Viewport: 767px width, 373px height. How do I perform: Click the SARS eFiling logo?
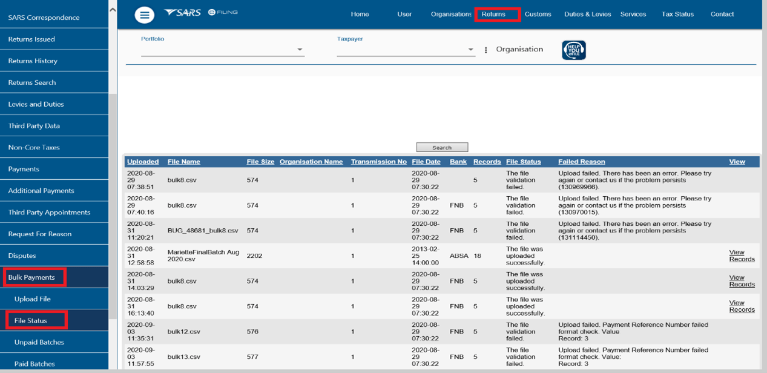(200, 13)
